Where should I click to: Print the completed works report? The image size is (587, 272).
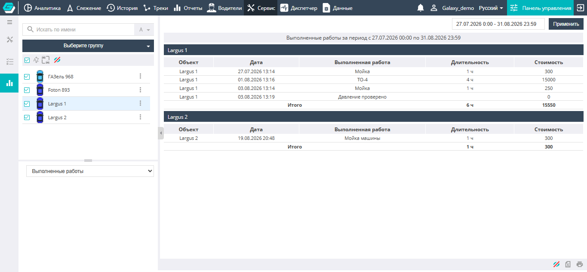pos(580,264)
